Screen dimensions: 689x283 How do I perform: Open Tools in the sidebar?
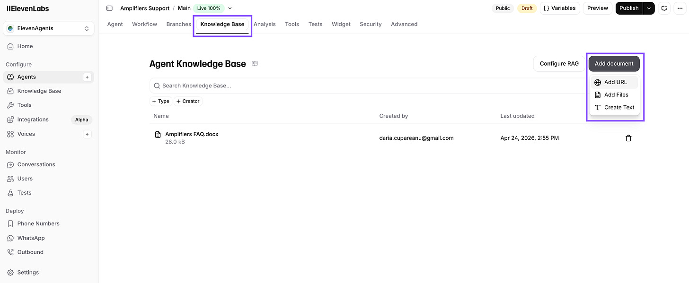[49, 105]
